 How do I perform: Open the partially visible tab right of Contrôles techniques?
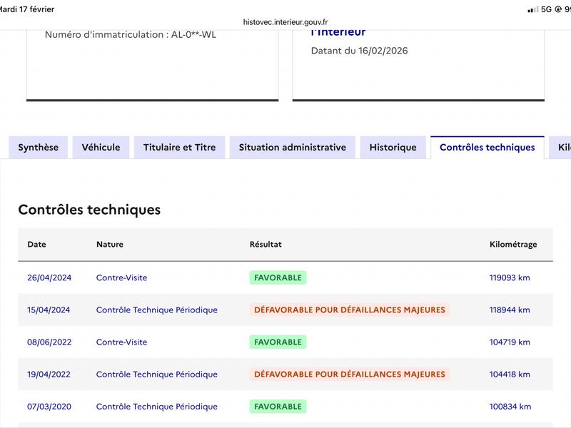(562, 148)
